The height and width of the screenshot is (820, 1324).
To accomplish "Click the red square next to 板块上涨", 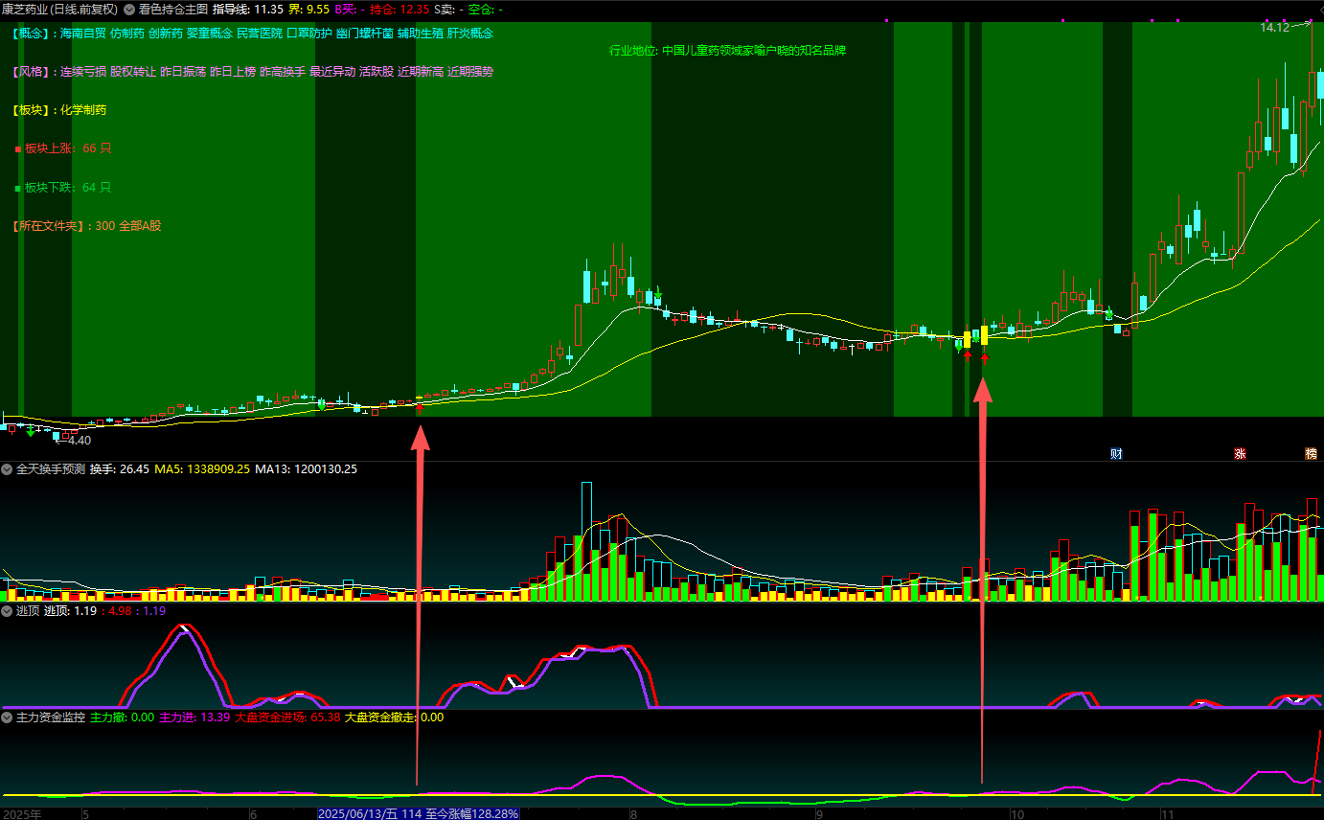I will (x=17, y=149).
